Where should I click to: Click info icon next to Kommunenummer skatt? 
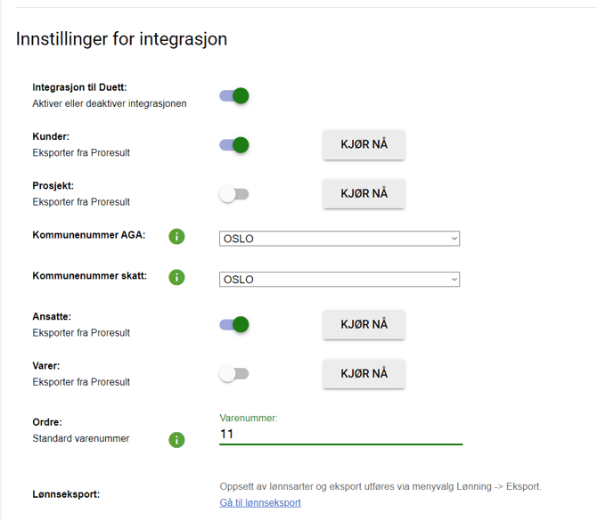point(176,277)
